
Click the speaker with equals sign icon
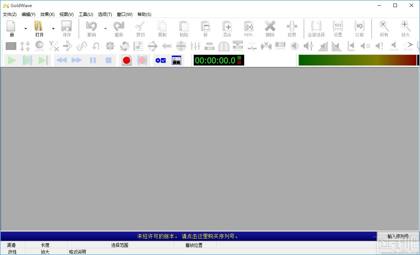365,46
